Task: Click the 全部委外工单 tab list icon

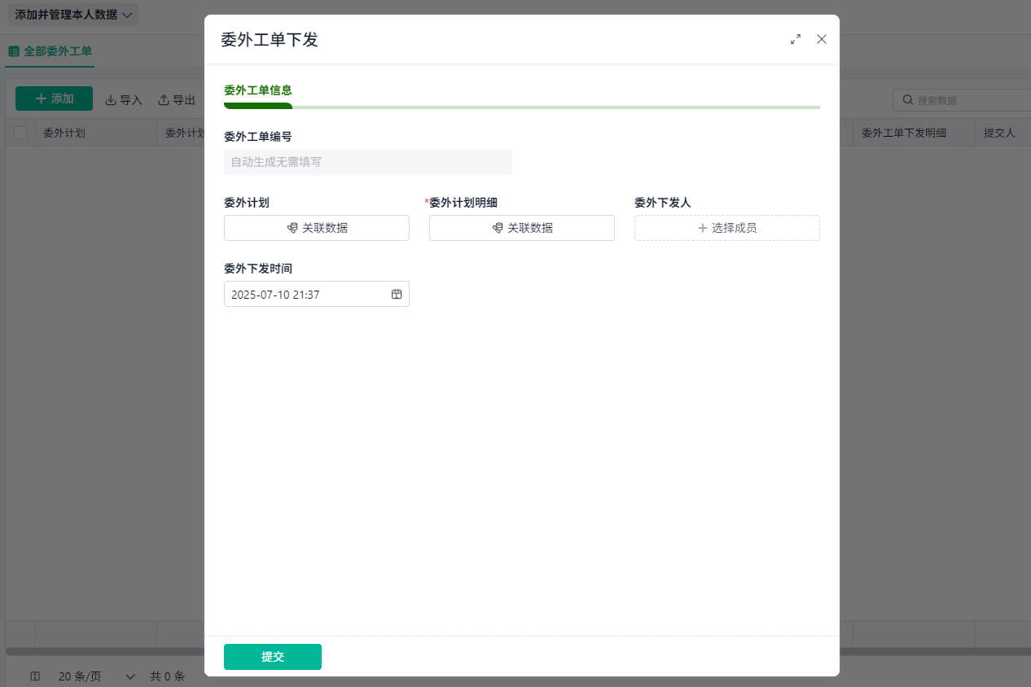Action: [x=13, y=51]
